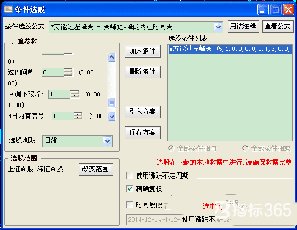Decrease the 回调不破峰 spinner value
The height and width of the screenshot is (230, 297).
pyautogui.click(x=75, y=96)
